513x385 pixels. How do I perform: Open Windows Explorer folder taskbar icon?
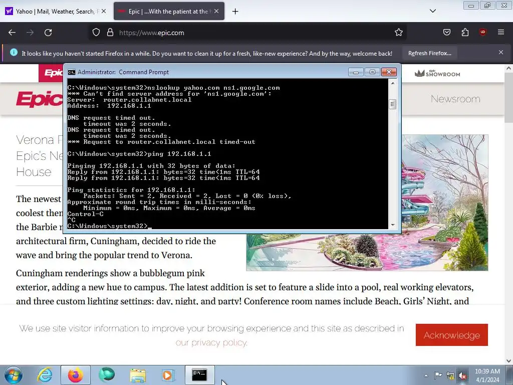tap(138, 375)
